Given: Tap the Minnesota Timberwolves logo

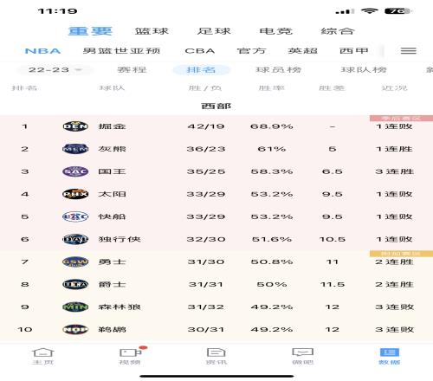Looking at the screenshot, I should (x=75, y=307).
